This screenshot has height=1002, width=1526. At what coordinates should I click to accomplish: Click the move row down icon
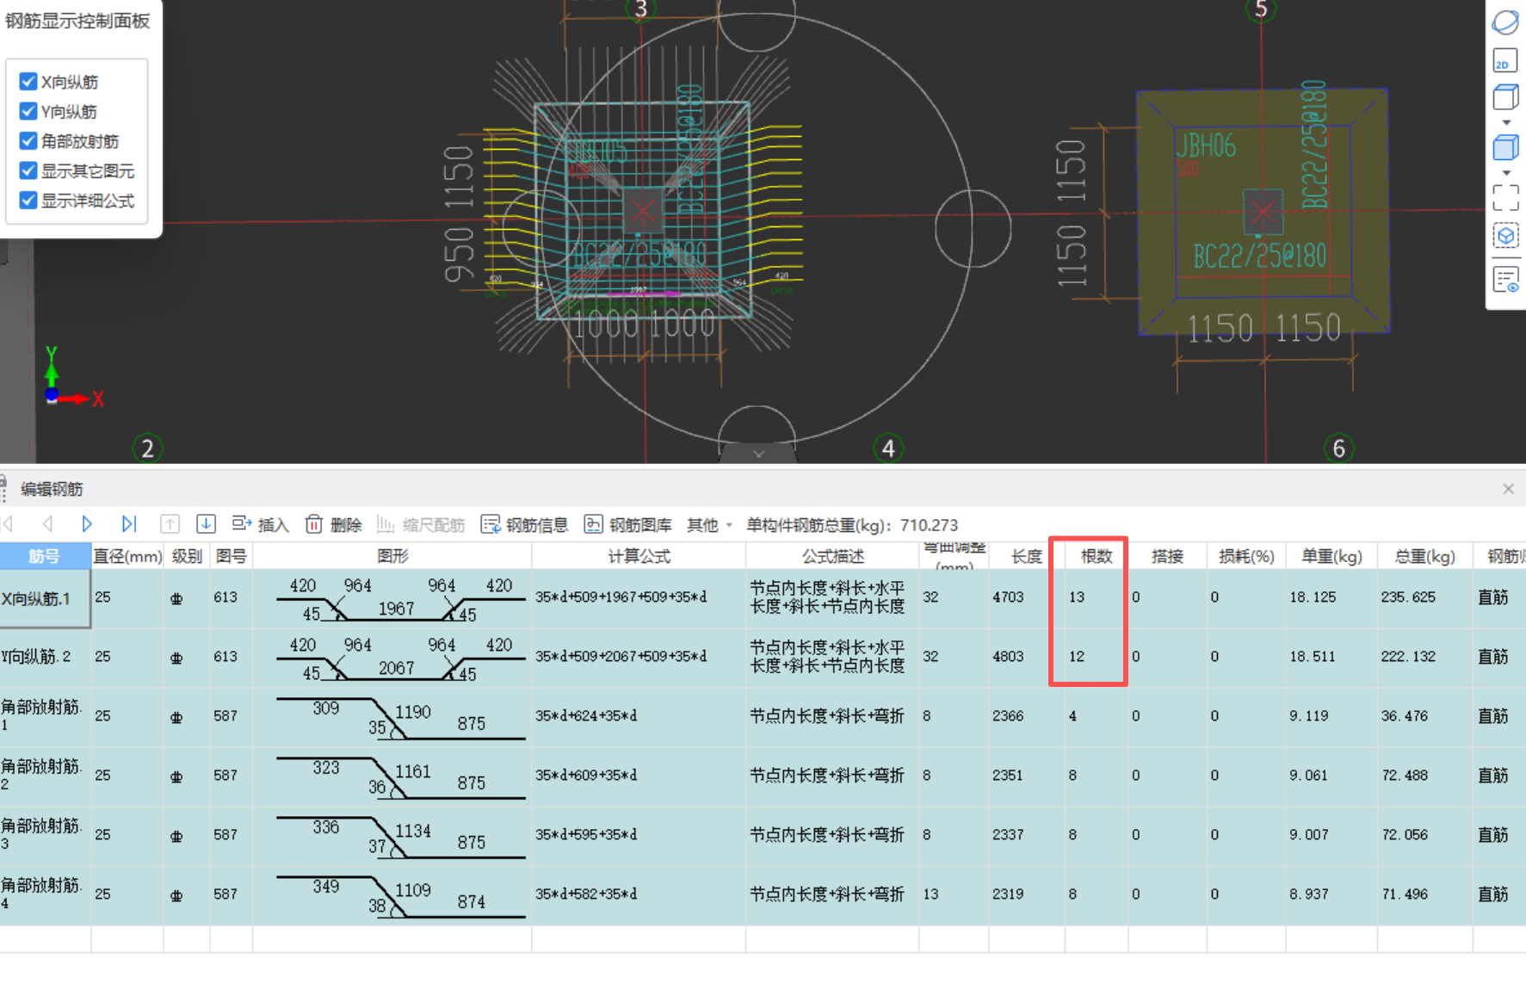(206, 524)
